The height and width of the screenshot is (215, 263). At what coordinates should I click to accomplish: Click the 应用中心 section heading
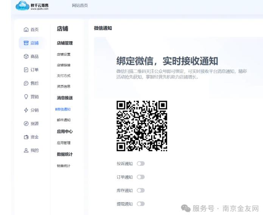tap(65, 131)
